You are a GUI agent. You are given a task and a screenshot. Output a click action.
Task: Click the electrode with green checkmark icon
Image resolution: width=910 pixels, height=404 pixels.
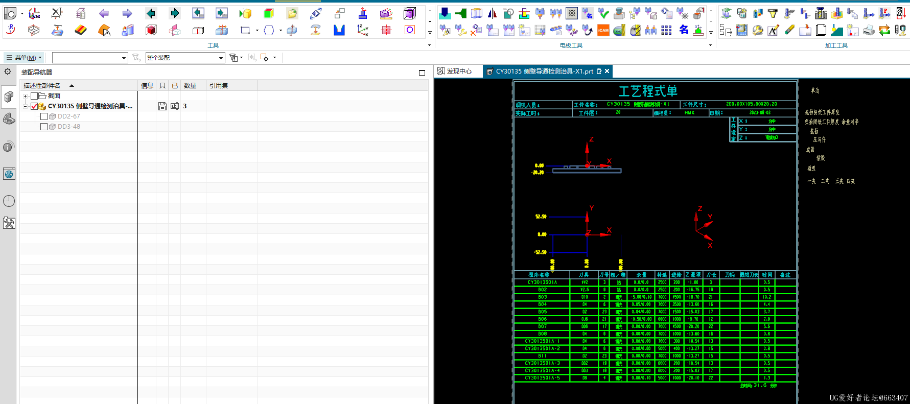tap(603, 14)
